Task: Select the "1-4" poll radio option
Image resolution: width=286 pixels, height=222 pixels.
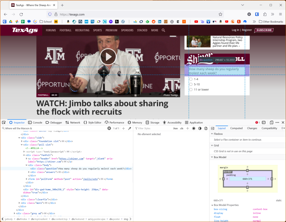Action: 191,79
